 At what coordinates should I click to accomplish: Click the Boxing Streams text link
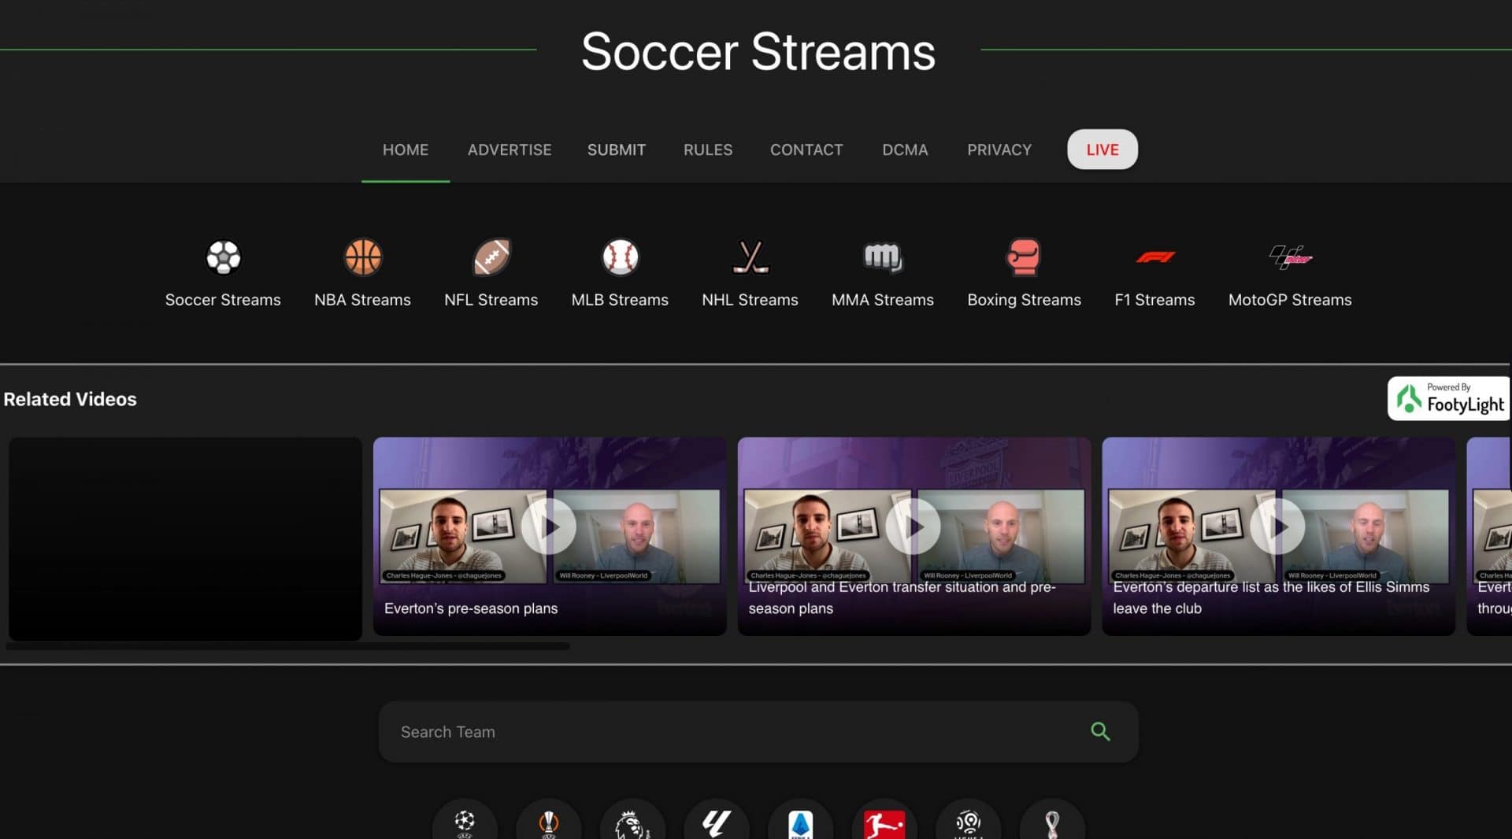point(1024,300)
